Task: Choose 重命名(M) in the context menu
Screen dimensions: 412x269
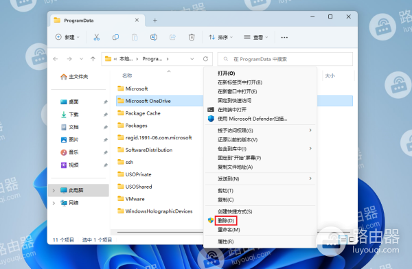Action: pos(260,230)
